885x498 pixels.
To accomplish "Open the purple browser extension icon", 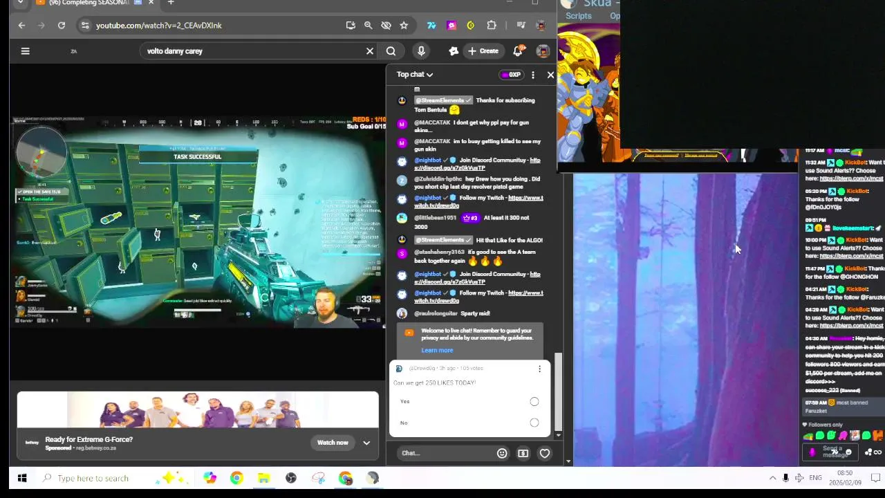I will (451, 26).
